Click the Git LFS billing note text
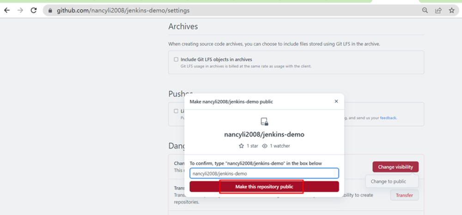The height and width of the screenshot is (215, 462). coord(246,67)
